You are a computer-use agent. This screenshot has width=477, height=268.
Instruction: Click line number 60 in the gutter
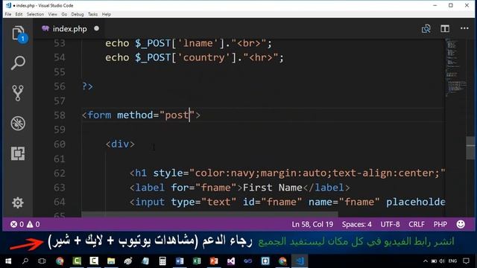tap(60, 144)
